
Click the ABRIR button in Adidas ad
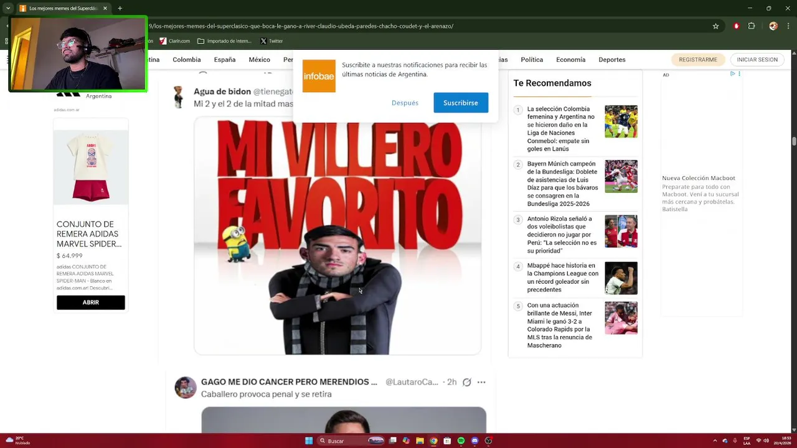(91, 302)
